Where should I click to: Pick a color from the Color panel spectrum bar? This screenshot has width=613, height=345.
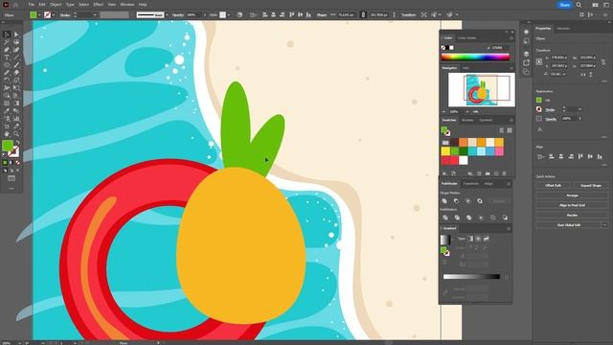tap(475, 57)
